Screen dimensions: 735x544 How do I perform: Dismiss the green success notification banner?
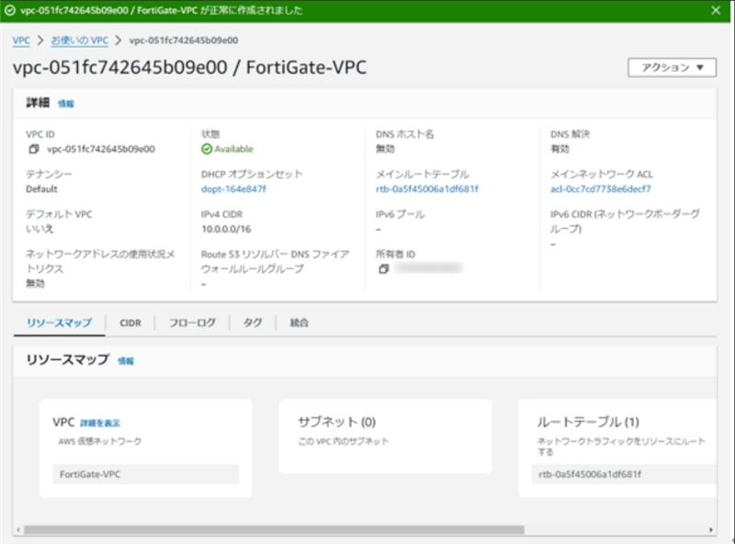click(x=716, y=10)
